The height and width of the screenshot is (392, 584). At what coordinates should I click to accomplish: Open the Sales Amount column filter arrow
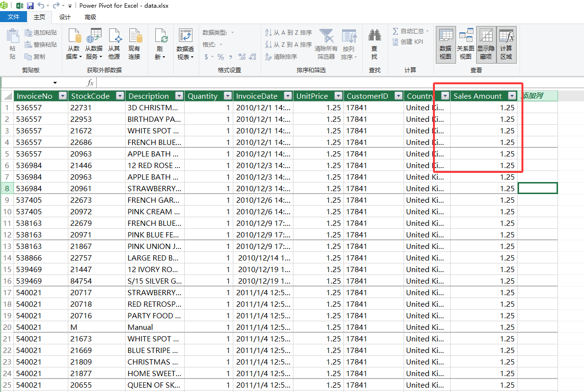[x=511, y=96]
